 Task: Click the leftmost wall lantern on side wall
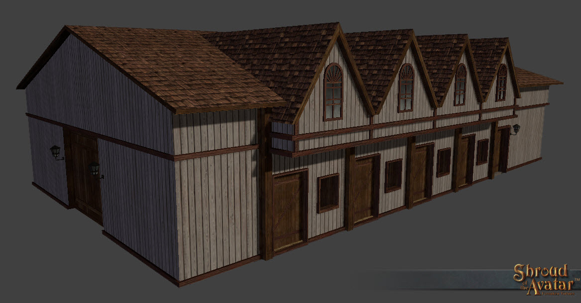coord(56,151)
